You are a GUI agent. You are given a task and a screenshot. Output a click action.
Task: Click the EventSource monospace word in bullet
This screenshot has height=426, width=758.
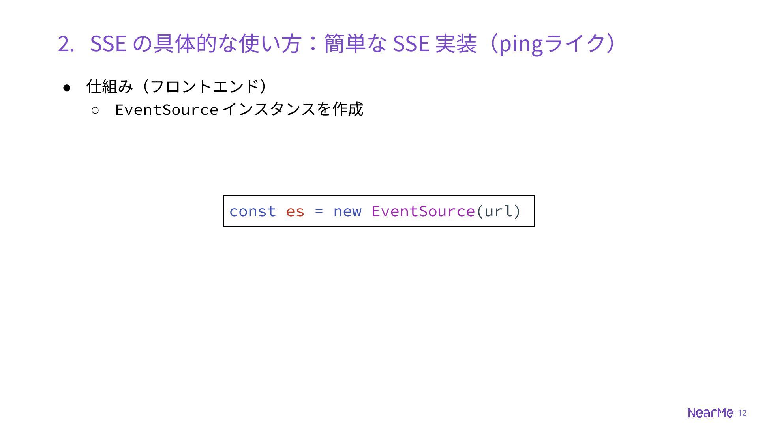point(167,110)
